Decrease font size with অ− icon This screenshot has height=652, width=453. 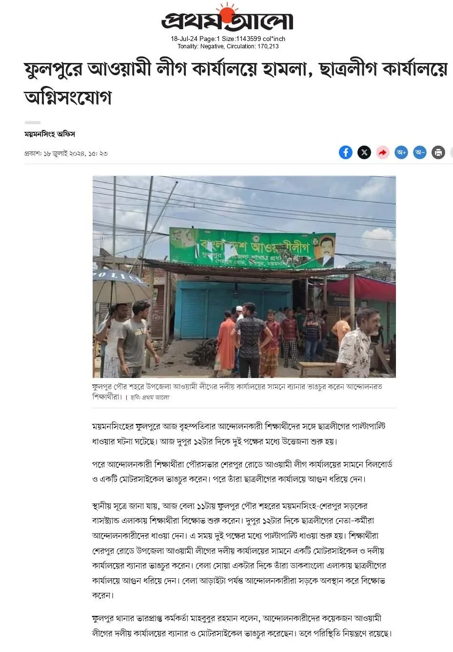point(419,152)
